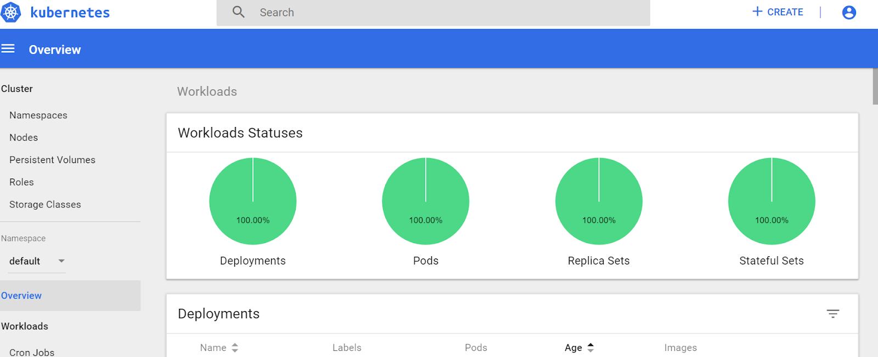This screenshot has height=357, width=878.
Task: Click the CREATE button
Action: [778, 12]
